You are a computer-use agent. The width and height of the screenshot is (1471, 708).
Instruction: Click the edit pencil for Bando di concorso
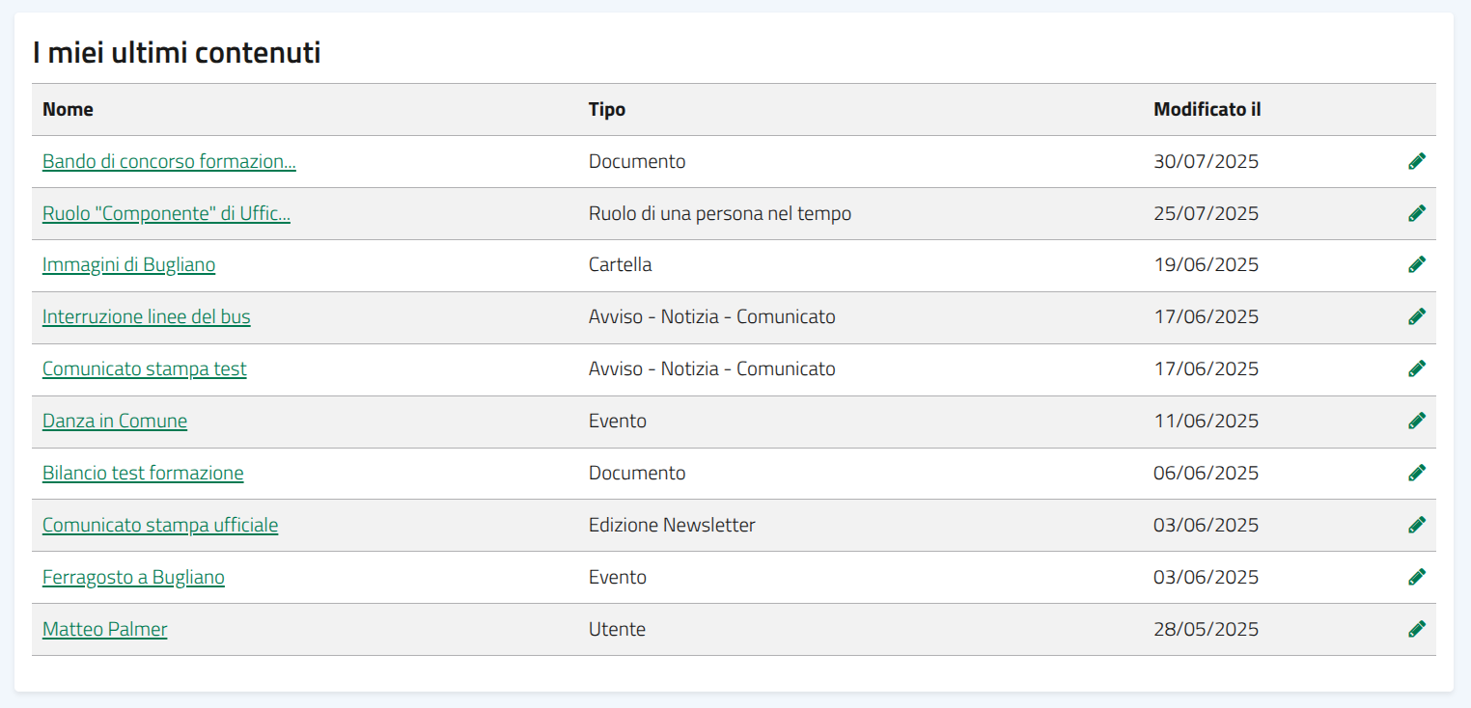[x=1416, y=161]
